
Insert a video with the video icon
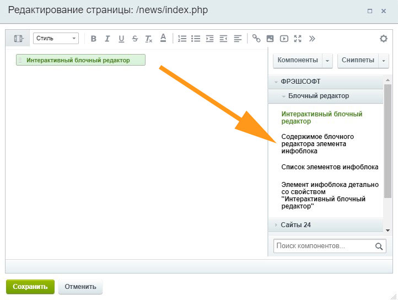(x=284, y=39)
